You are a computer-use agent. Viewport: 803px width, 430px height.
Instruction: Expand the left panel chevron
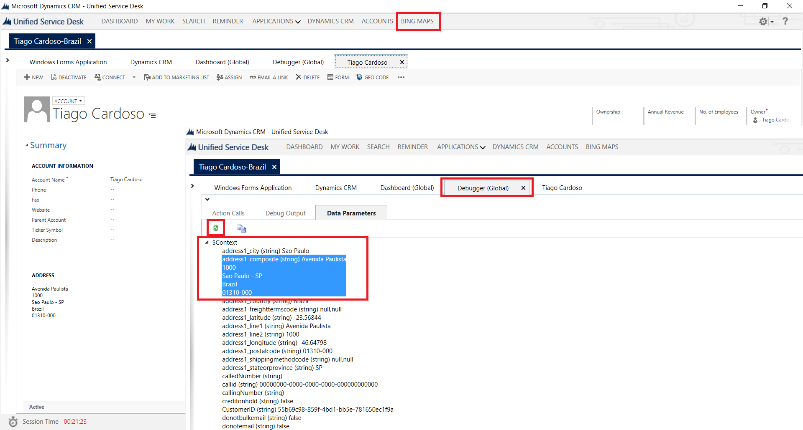[x=8, y=61]
